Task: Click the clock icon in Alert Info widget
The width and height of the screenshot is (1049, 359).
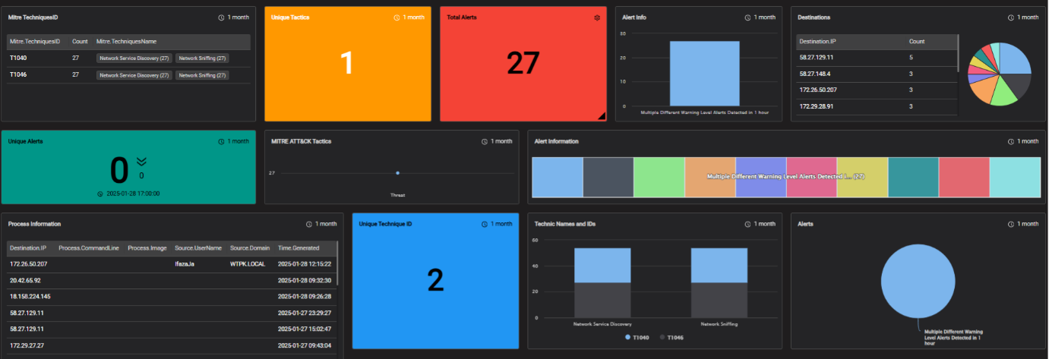Action: point(748,17)
